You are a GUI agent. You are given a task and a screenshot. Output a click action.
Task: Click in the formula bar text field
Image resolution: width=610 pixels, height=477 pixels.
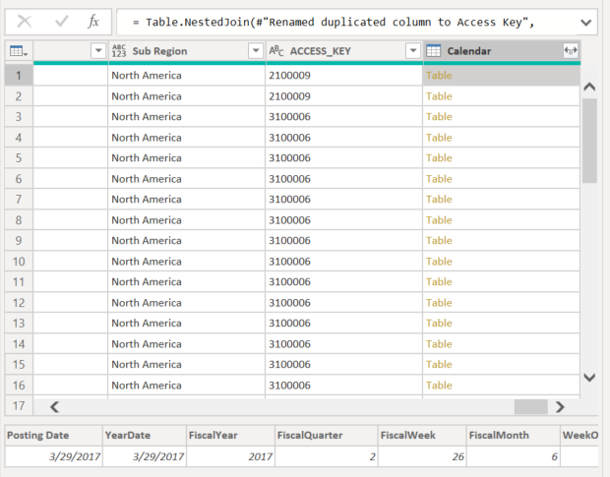click(x=346, y=23)
